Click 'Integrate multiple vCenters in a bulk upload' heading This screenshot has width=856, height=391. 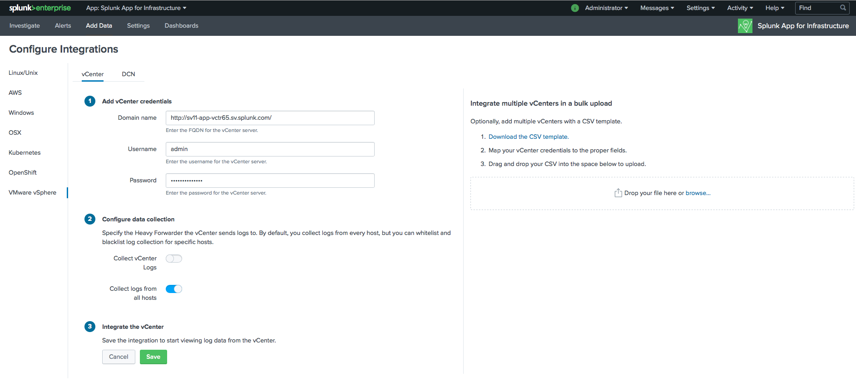click(541, 103)
